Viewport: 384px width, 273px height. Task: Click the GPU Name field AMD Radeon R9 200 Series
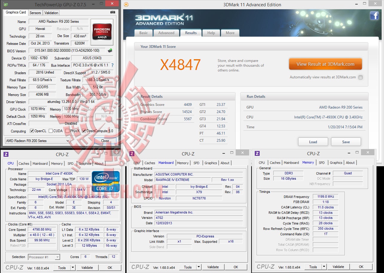(59, 22)
